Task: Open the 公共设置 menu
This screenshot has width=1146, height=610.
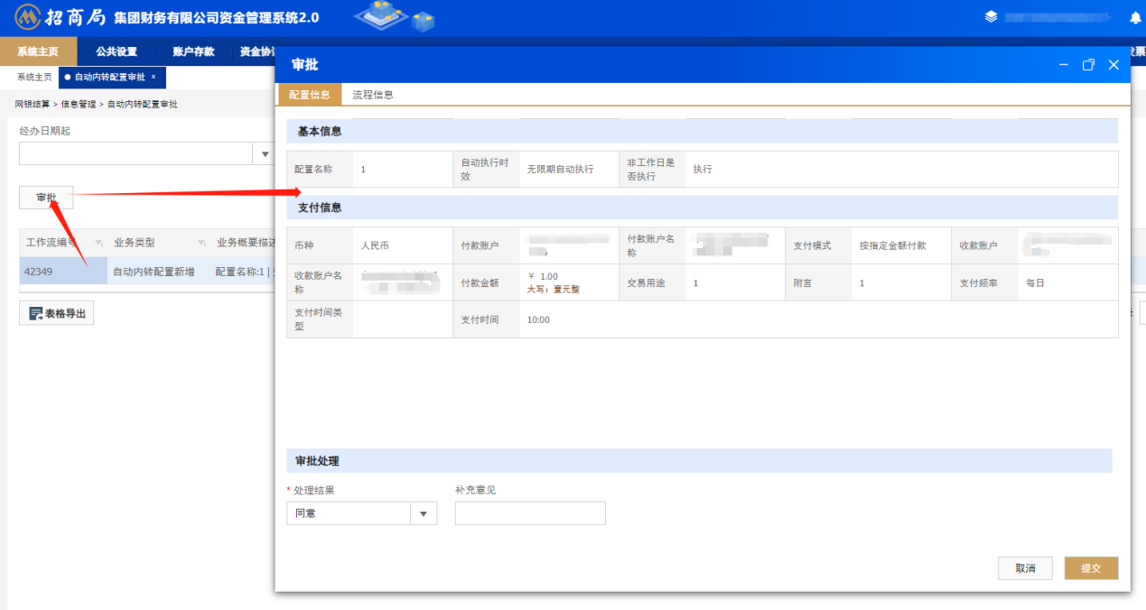Action: coord(116,51)
